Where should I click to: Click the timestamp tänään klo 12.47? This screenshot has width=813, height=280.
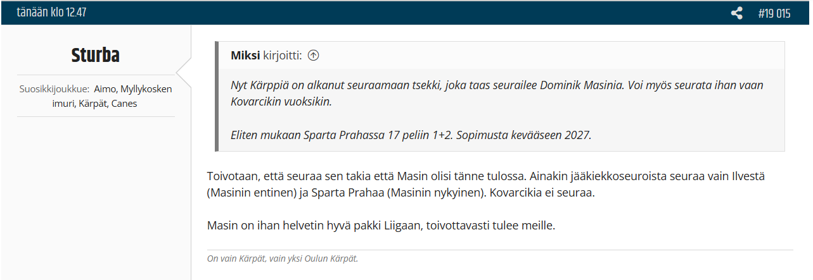50,13
